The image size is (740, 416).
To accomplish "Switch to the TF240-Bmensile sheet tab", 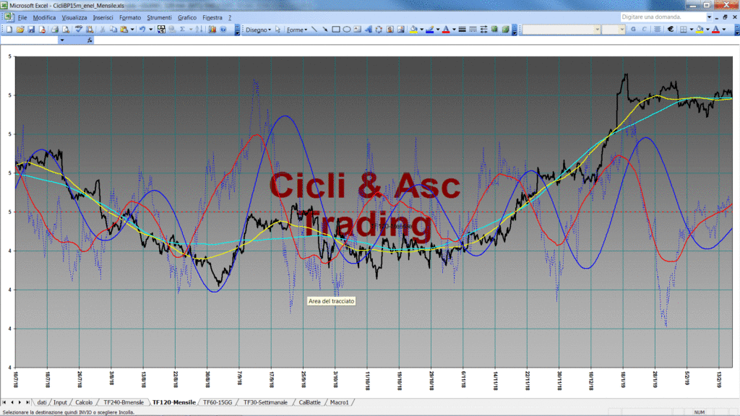I will point(124,402).
